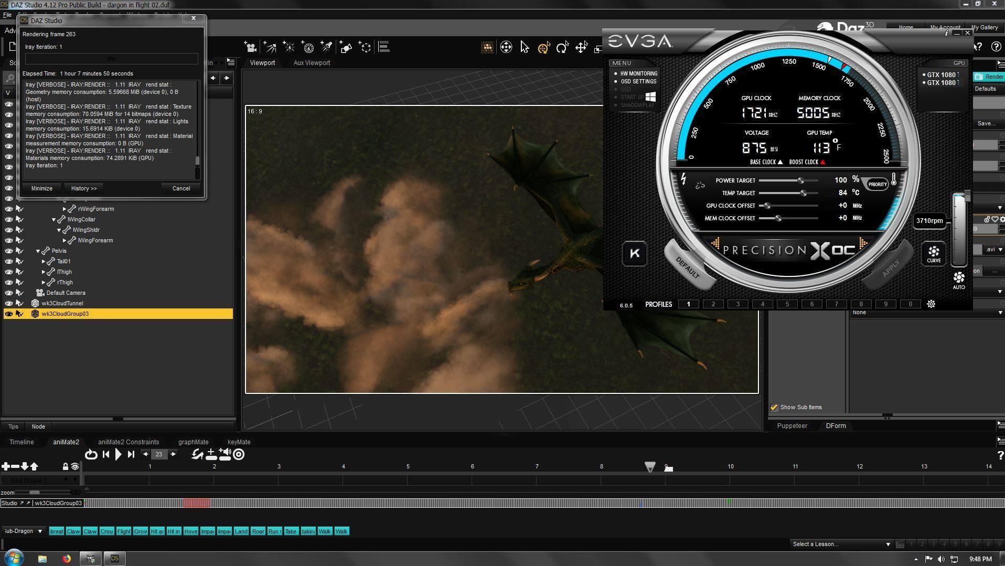Click the aniMate2 play button
1005x566 pixels.
(118, 454)
